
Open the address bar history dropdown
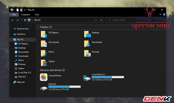tap(96, 20)
